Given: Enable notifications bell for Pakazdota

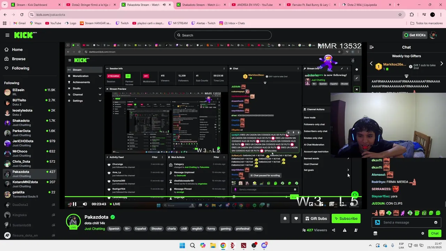Looking at the screenshot, I should click(285, 219).
